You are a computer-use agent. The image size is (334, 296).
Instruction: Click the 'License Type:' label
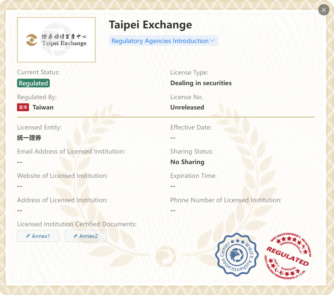(189, 72)
